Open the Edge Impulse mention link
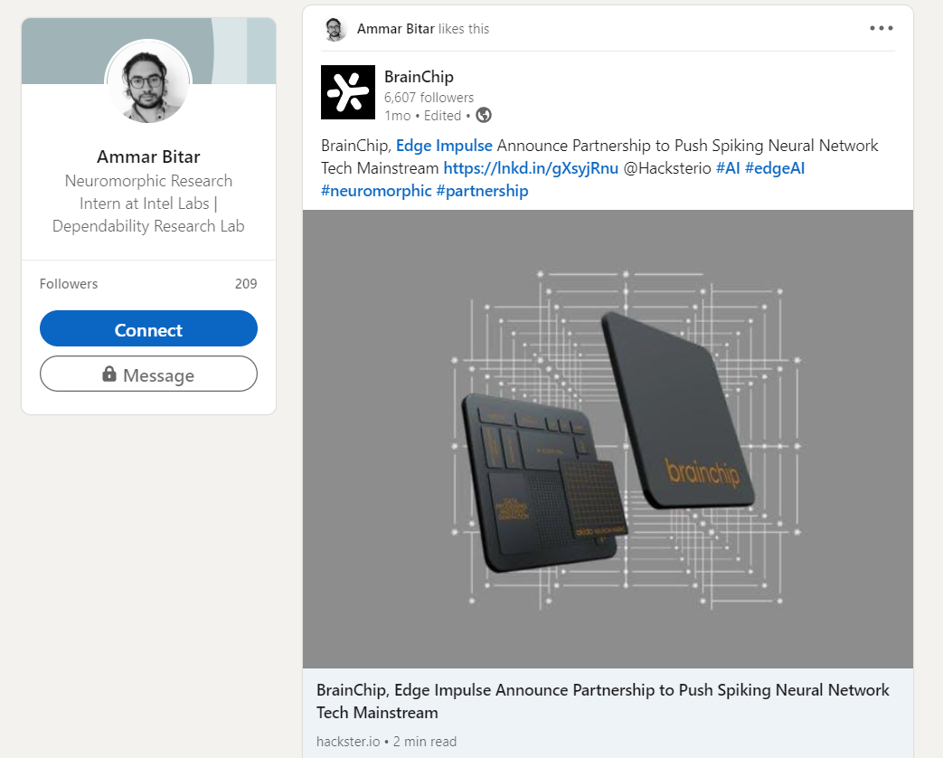The height and width of the screenshot is (758, 943). click(444, 146)
